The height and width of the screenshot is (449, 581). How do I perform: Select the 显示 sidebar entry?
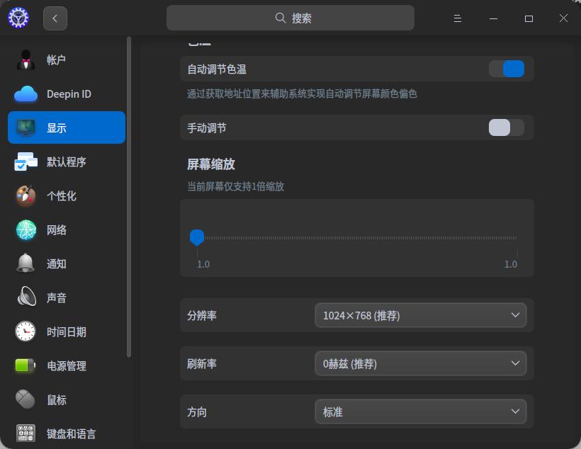[x=67, y=127]
